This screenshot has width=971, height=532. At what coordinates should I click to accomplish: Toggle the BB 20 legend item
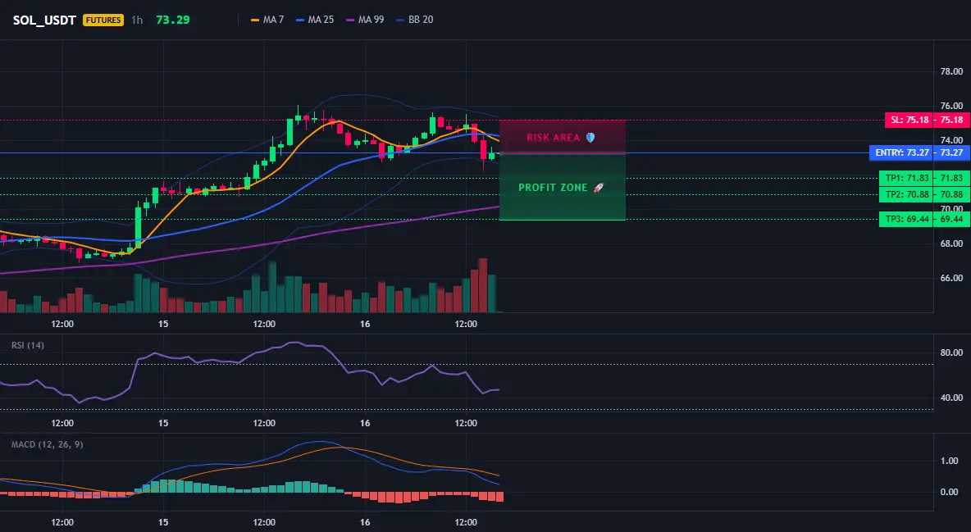414,20
